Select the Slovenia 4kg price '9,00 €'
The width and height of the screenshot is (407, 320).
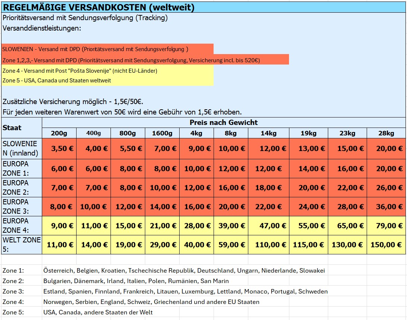pos(196,148)
